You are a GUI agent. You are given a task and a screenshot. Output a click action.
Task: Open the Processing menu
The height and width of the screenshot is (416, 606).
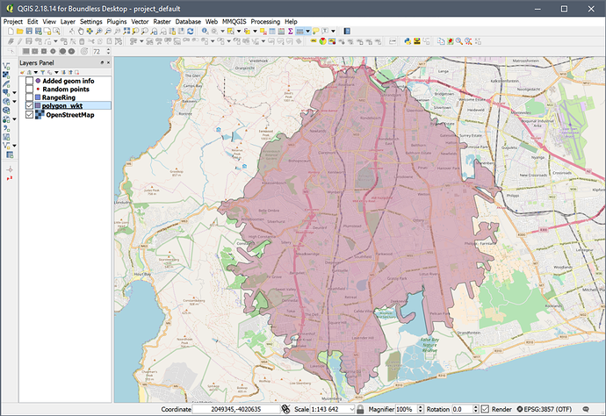(265, 22)
